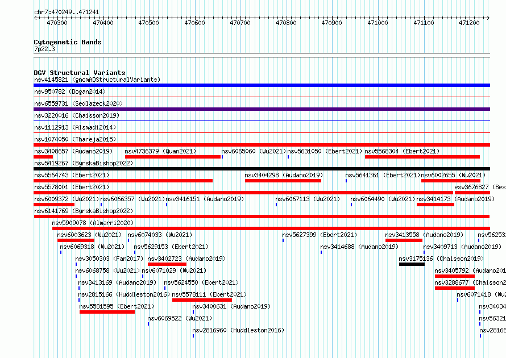Select nsv6069522 (Wu2021) variant
Viewport: 506px width, 358px height.
[x=180, y=318]
